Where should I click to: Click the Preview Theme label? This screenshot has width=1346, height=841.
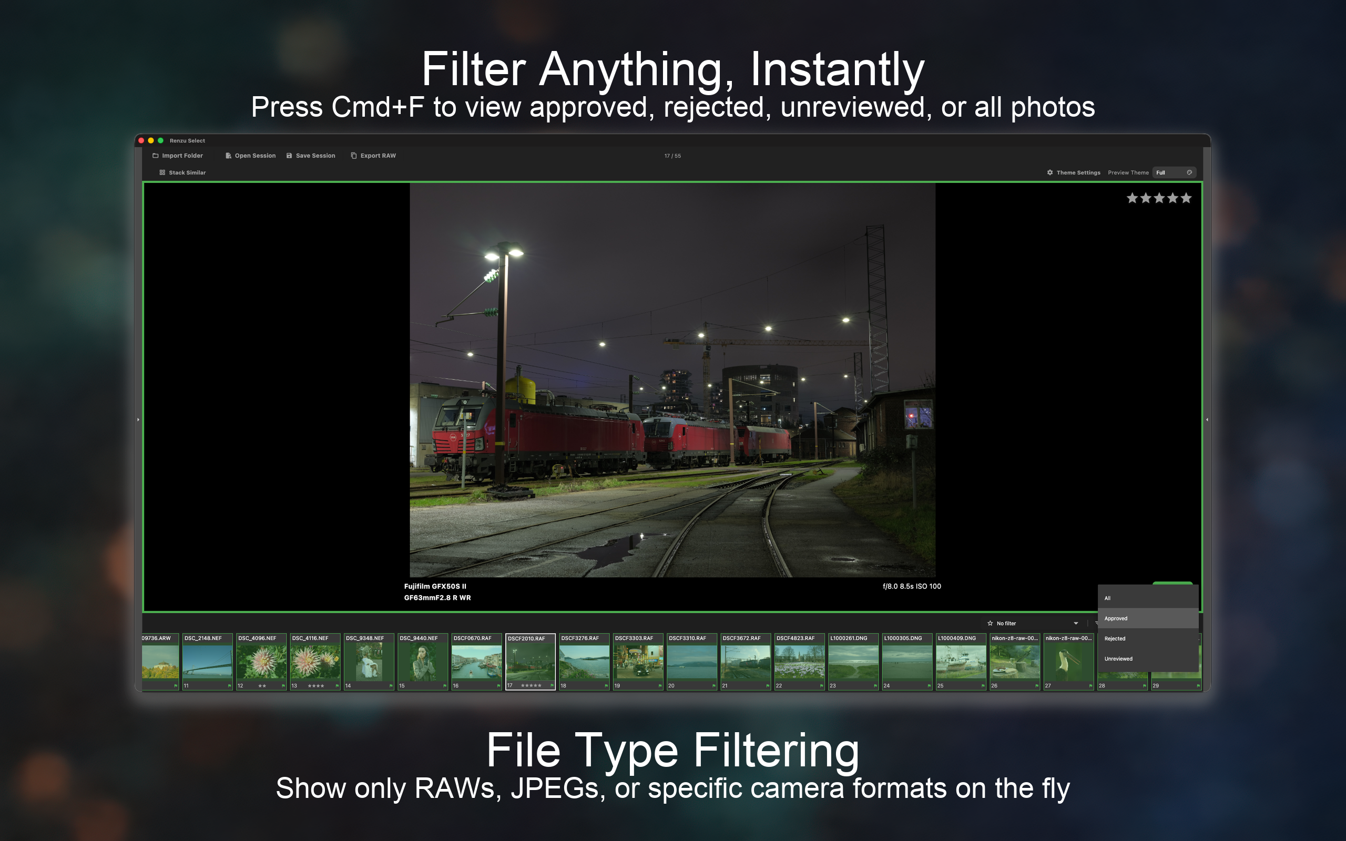coord(1128,172)
